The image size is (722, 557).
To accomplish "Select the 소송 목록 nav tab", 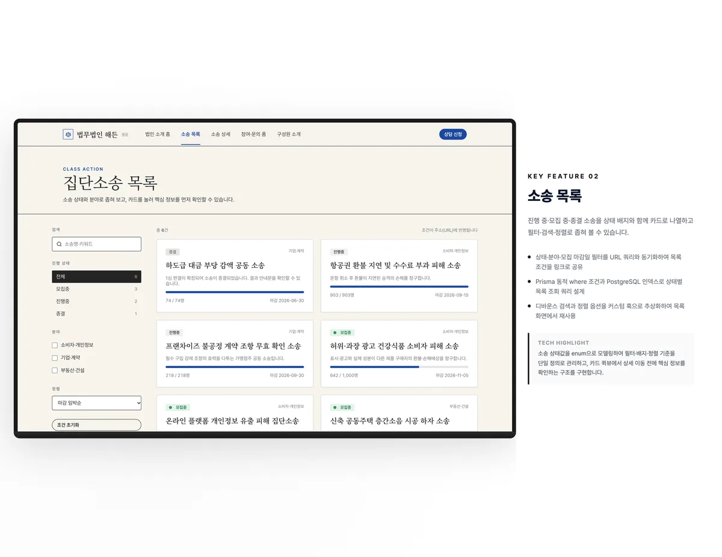I will pyautogui.click(x=191, y=134).
